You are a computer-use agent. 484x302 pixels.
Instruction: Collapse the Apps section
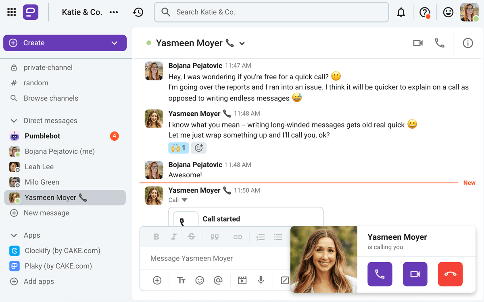tap(14, 235)
